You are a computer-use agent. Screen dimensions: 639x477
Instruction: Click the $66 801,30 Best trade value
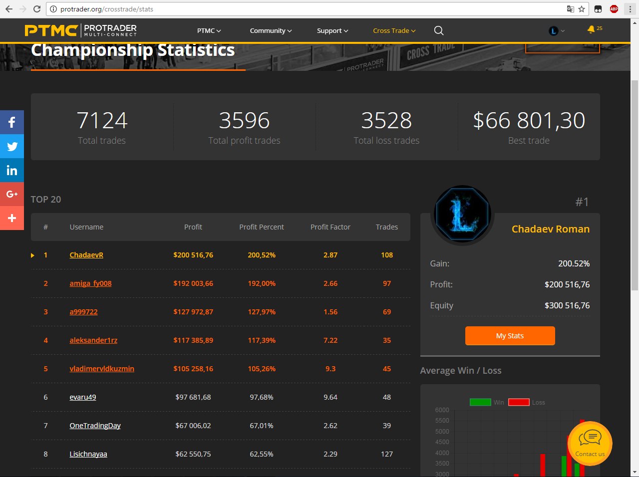[x=529, y=120]
